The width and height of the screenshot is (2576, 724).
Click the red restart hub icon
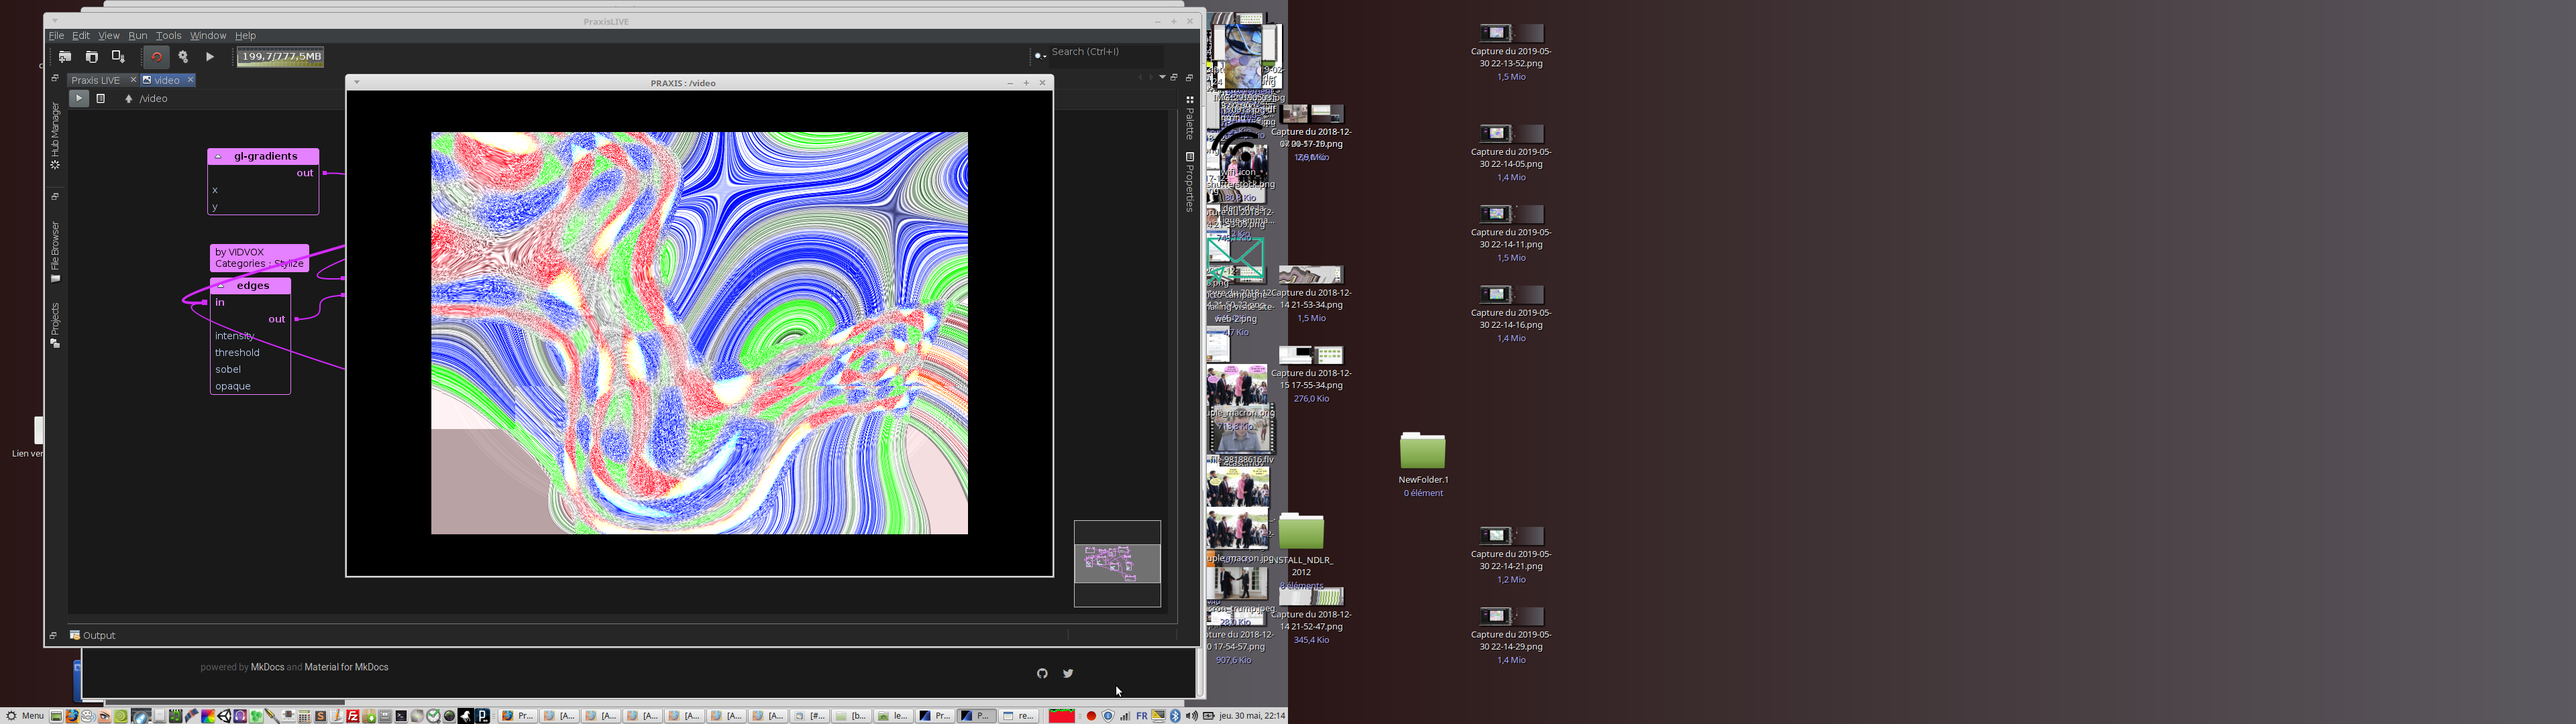(x=156, y=57)
